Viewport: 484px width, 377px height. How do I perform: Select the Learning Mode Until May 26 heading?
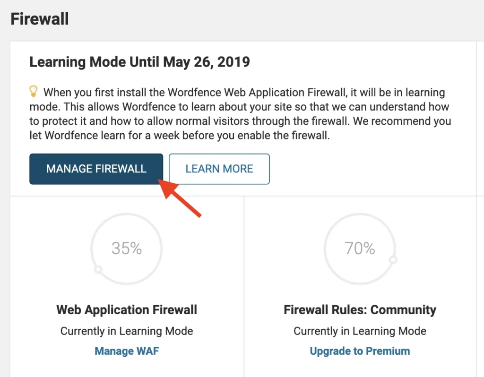(139, 62)
